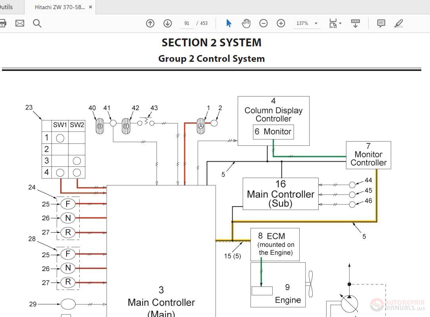This screenshot has height=317, width=430.
Task: Click the email envelope icon
Action: click(20, 23)
